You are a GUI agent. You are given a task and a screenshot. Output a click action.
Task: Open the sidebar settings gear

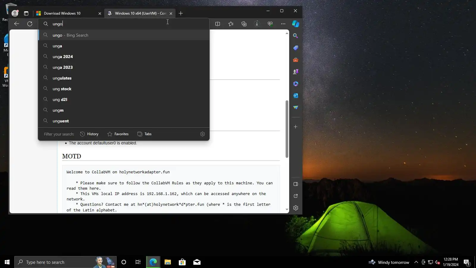coord(295,208)
